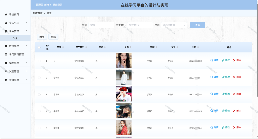Sort table by 头像 column arrows
Viewport: 258px width, 139px height.
131,47
